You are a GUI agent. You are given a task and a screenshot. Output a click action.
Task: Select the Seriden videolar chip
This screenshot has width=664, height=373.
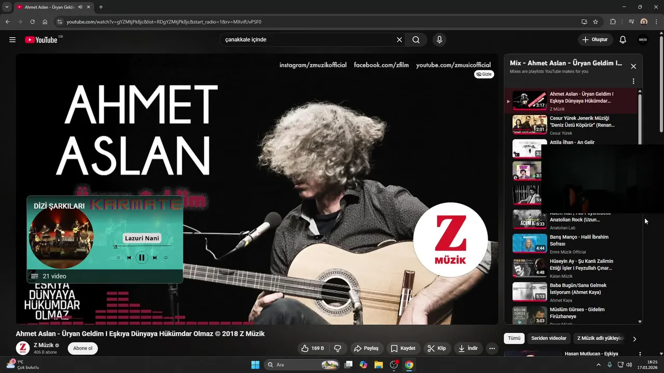pos(549,338)
